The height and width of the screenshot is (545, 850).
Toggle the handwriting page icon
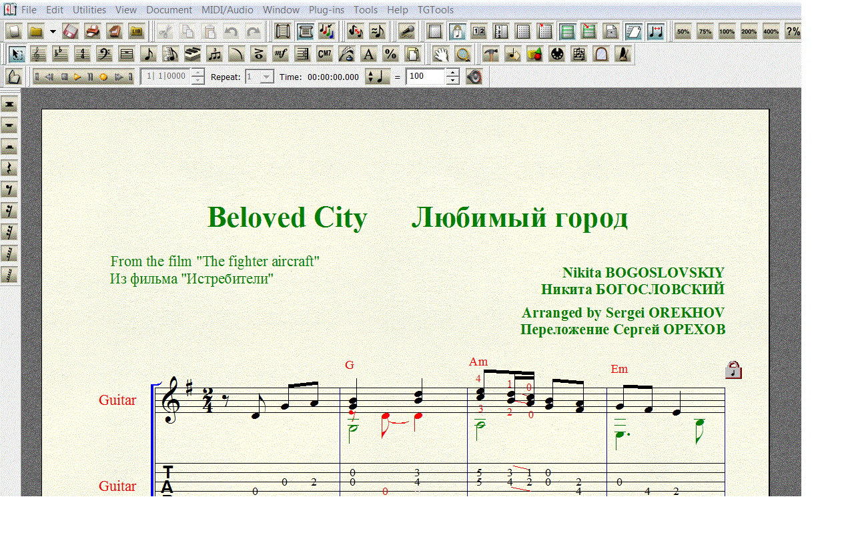(x=633, y=31)
